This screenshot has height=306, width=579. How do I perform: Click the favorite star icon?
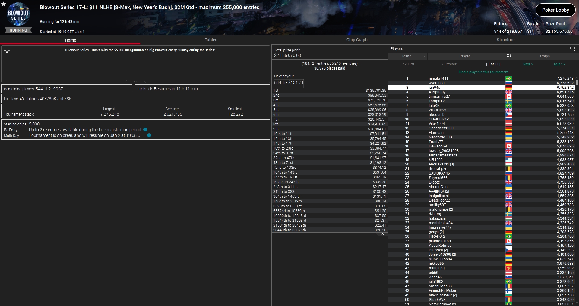coord(4,4)
